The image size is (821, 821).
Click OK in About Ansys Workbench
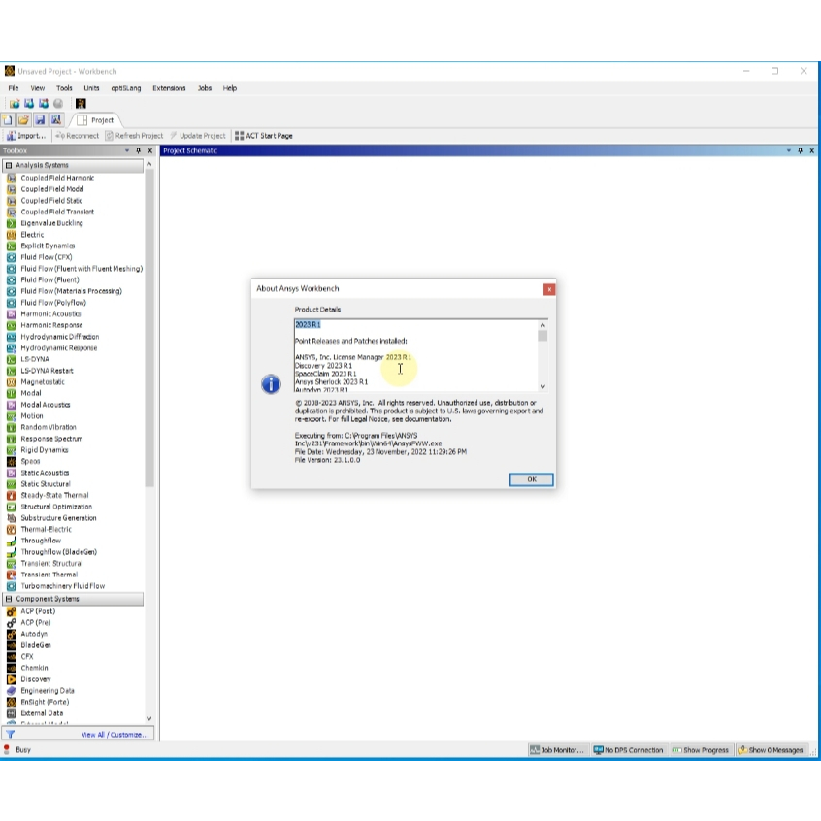click(x=532, y=479)
